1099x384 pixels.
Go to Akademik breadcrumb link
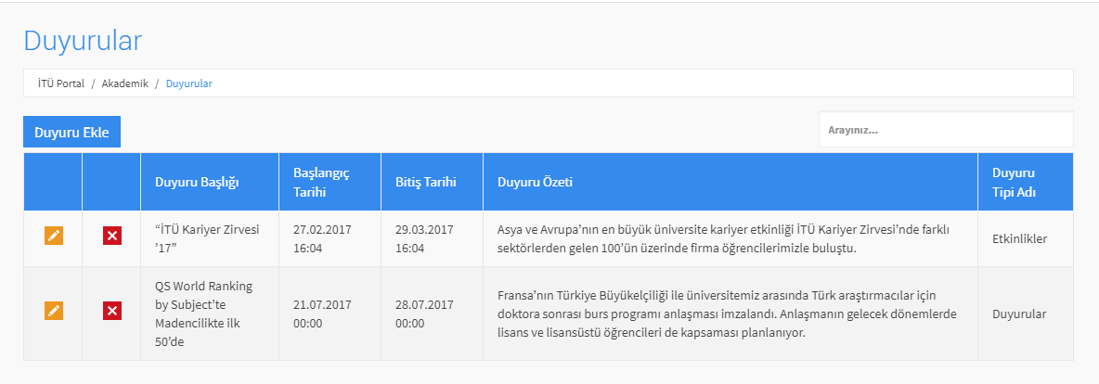124,83
